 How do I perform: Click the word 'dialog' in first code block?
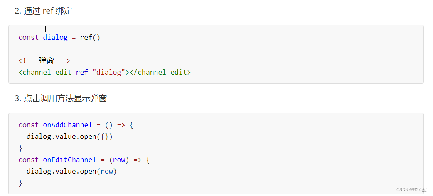(55, 37)
